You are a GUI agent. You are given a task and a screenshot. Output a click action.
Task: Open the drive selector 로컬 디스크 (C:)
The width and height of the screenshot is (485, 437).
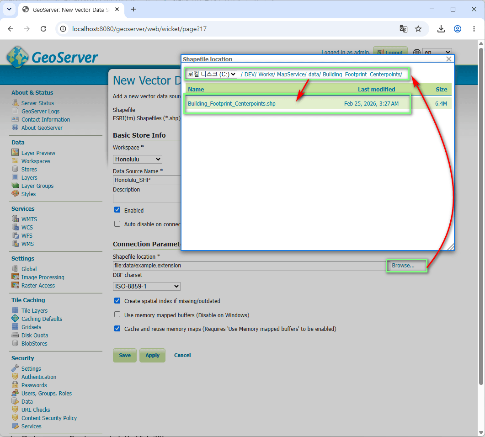(x=211, y=74)
